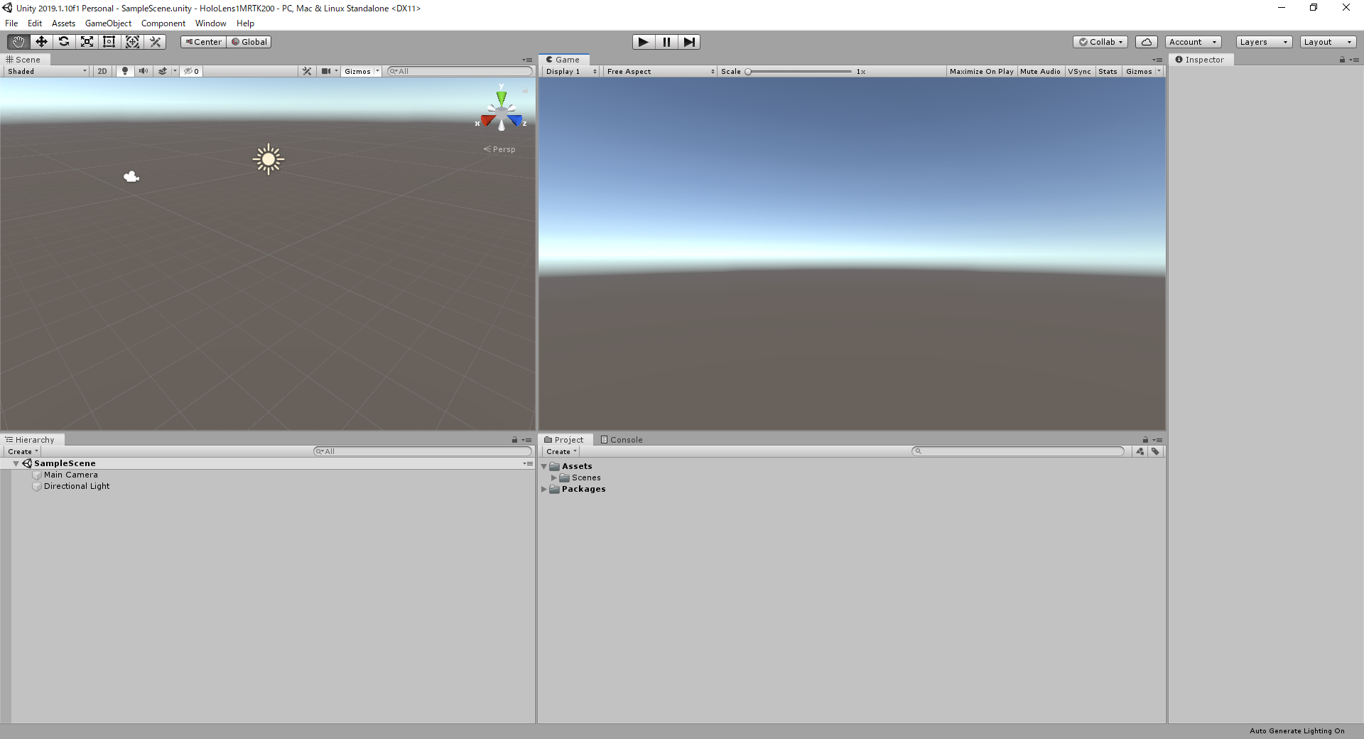Select the Move tool
The width and height of the screenshot is (1364, 739).
click(41, 42)
